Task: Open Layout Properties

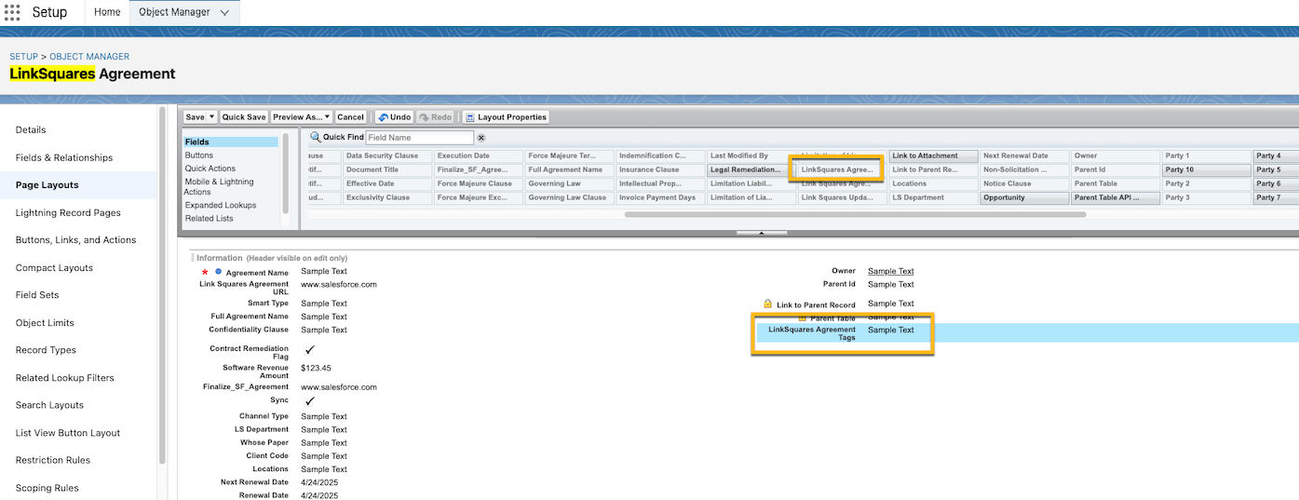Action: click(x=506, y=117)
